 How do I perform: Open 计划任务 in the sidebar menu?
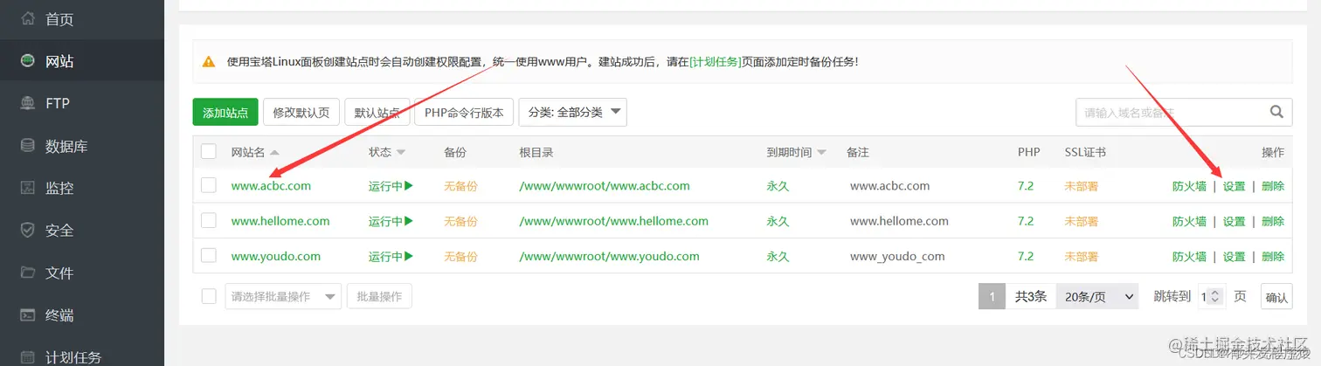[x=73, y=357]
